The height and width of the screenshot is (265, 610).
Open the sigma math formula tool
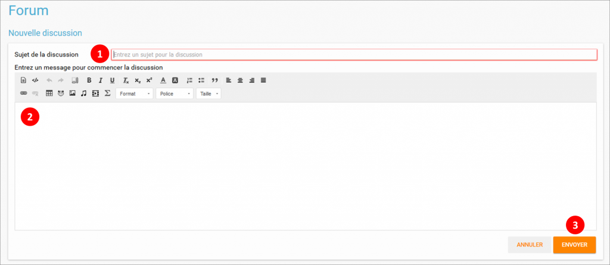[x=107, y=93]
